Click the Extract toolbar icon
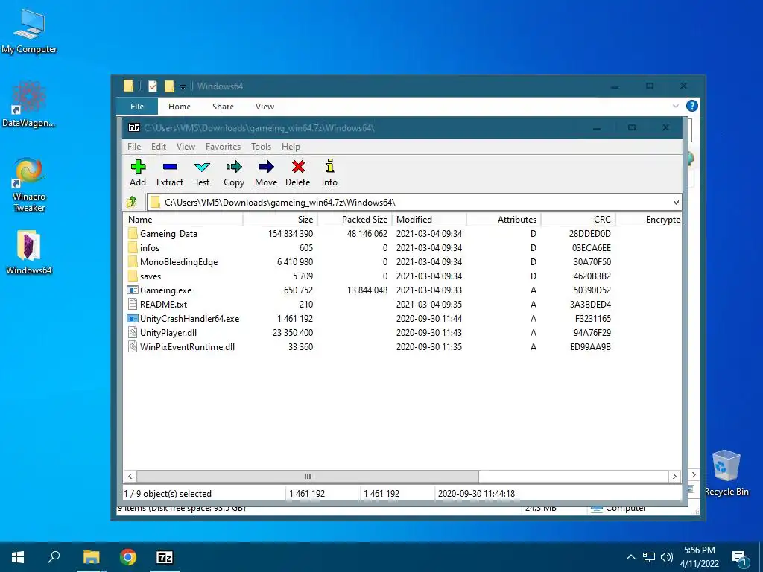 point(170,168)
